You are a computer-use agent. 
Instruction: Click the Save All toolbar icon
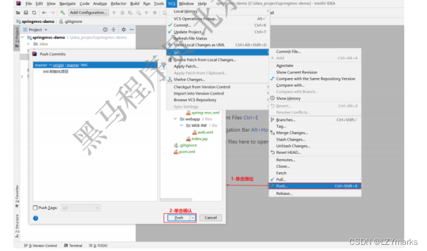click(x=26, y=12)
